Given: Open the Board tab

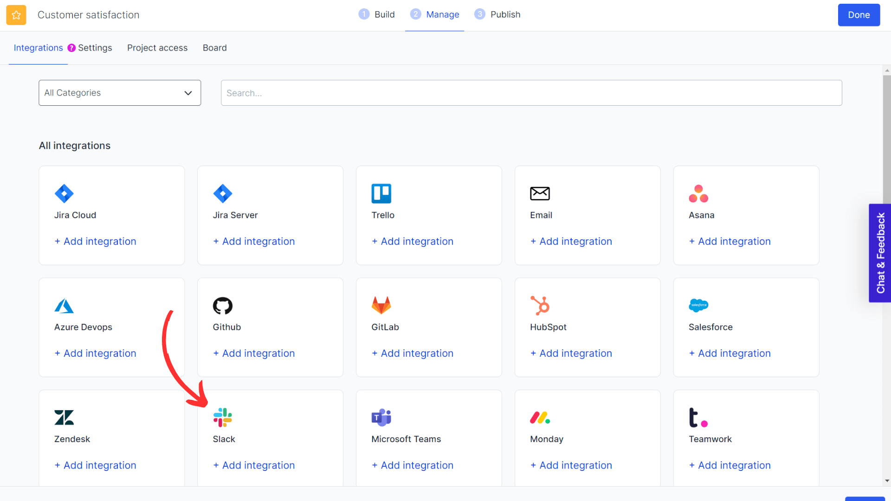Looking at the screenshot, I should click(214, 48).
